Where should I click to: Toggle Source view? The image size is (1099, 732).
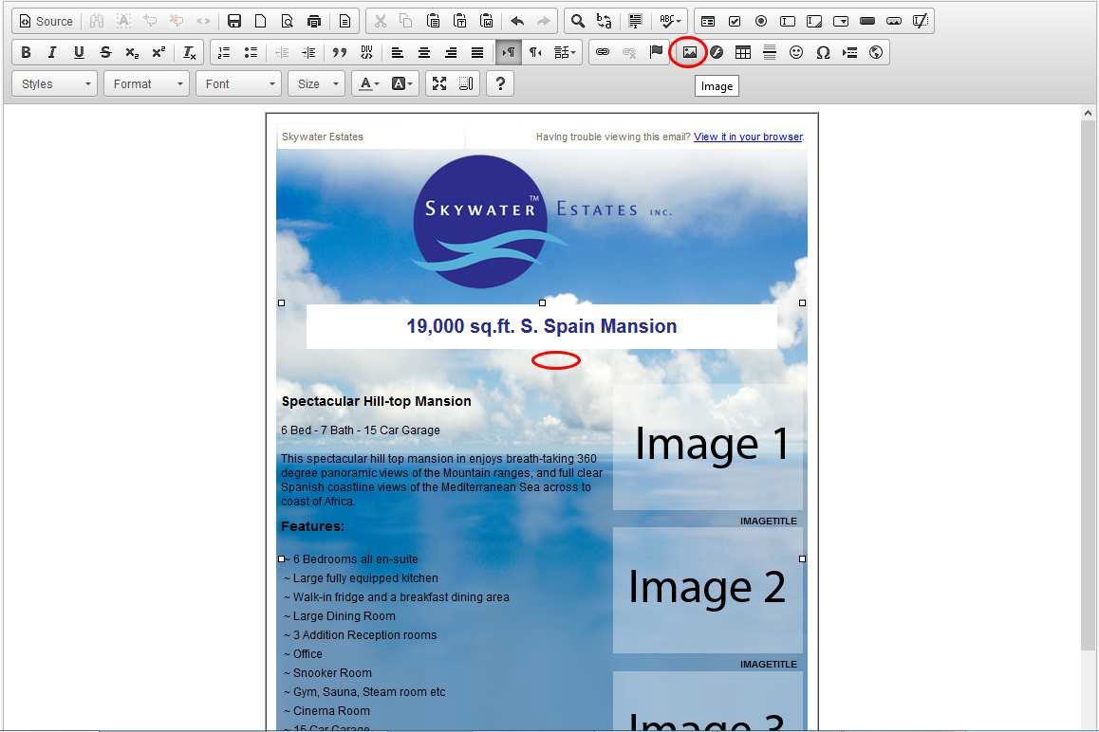[x=47, y=21]
